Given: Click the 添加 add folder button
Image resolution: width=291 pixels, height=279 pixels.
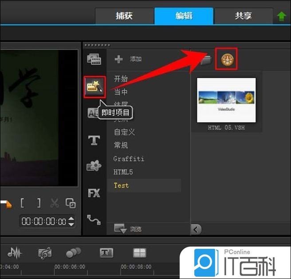Looking at the screenshot, I should [x=128, y=59].
